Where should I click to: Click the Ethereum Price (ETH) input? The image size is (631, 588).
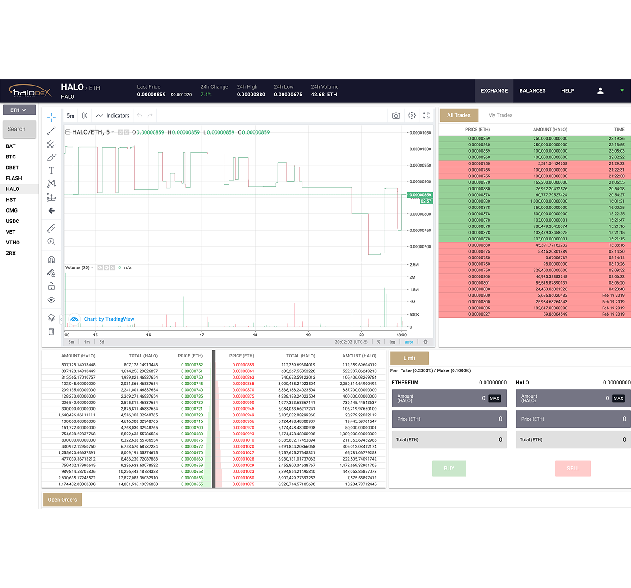click(449, 419)
